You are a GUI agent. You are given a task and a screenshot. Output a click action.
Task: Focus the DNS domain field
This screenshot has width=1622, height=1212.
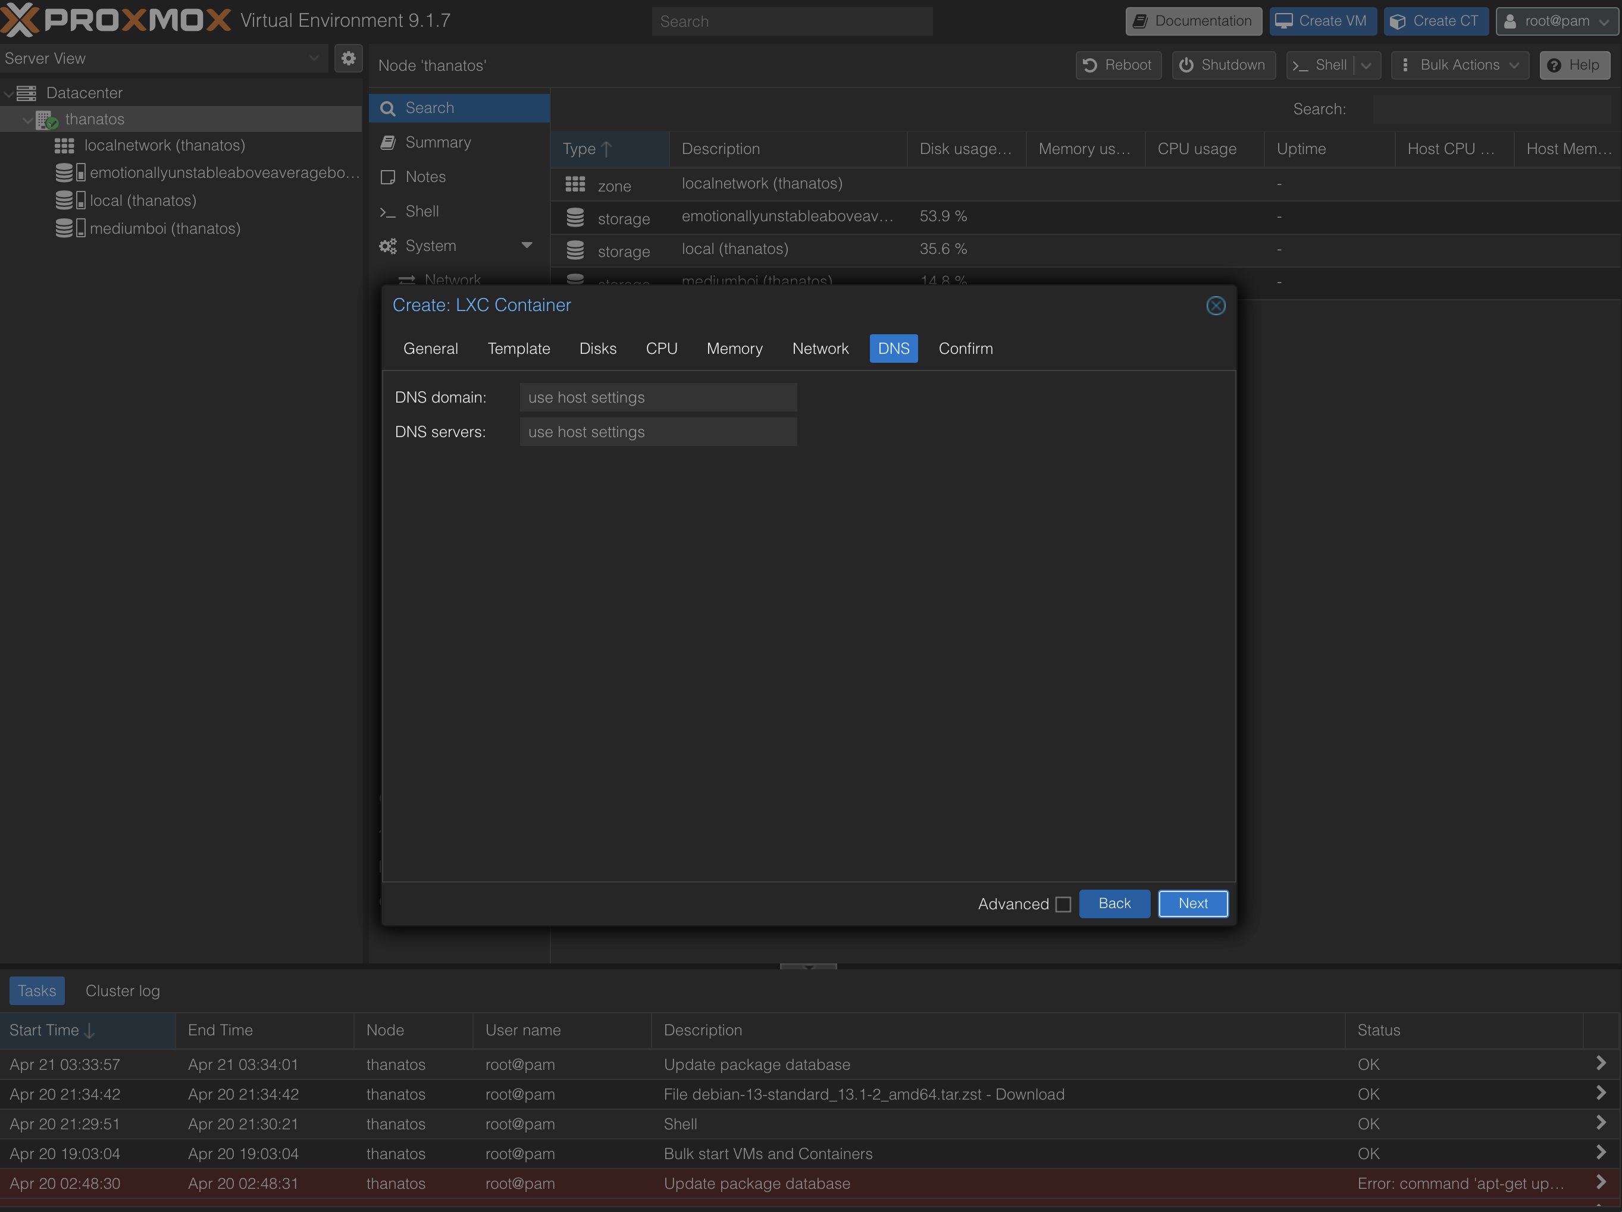659,397
